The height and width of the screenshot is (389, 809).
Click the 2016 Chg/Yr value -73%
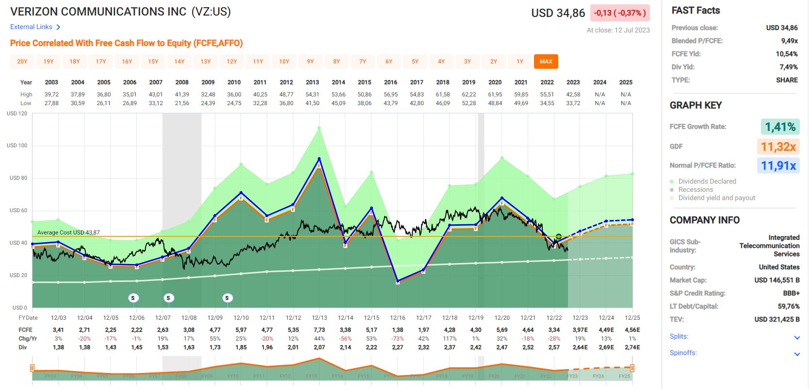click(398, 339)
